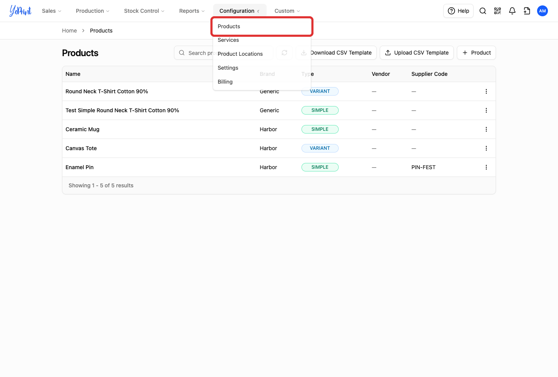Click the Vendor column header
The height and width of the screenshot is (377, 558).
[381, 74]
